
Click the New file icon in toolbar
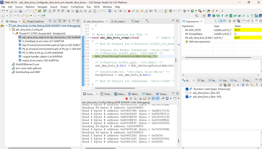point(3,11)
